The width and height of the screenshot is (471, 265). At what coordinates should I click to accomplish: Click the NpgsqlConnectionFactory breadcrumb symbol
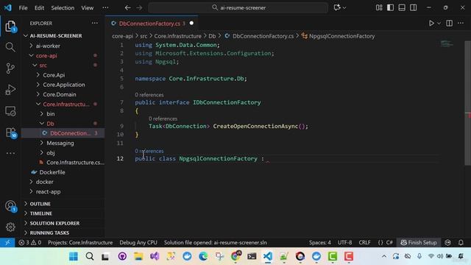(x=341, y=36)
